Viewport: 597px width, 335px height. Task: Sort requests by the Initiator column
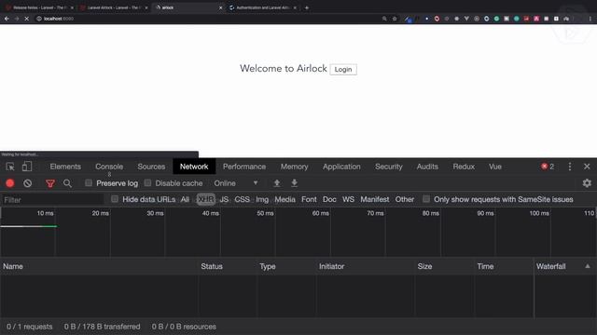pos(366,266)
